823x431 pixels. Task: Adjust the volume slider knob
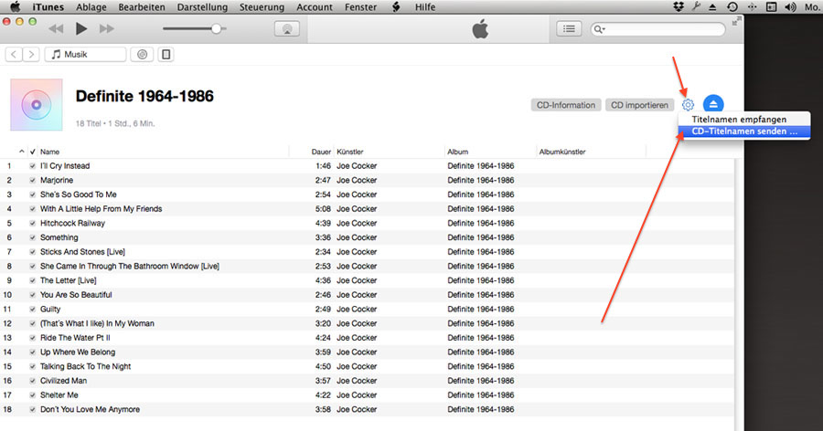click(216, 29)
